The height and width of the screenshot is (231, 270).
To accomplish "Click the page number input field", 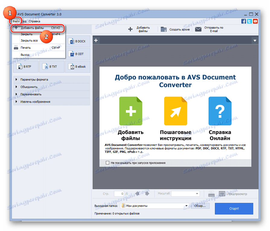I will click(119, 194).
